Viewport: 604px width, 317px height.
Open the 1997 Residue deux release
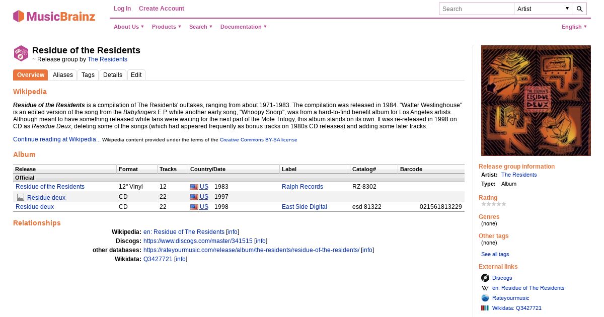pos(46,198)
